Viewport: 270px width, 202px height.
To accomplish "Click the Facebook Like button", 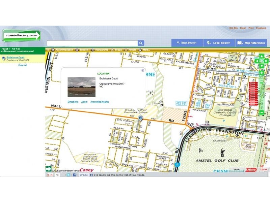I will click(84, 175).
